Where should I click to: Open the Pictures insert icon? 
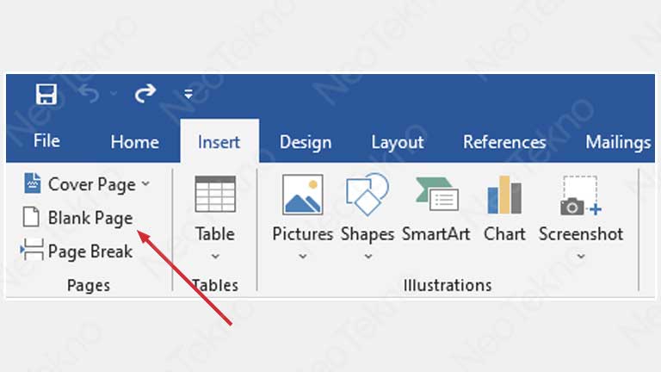tap(302, 195)
